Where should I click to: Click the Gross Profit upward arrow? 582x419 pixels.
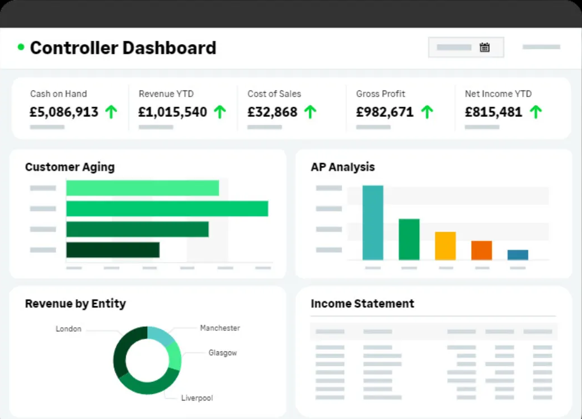428,112
